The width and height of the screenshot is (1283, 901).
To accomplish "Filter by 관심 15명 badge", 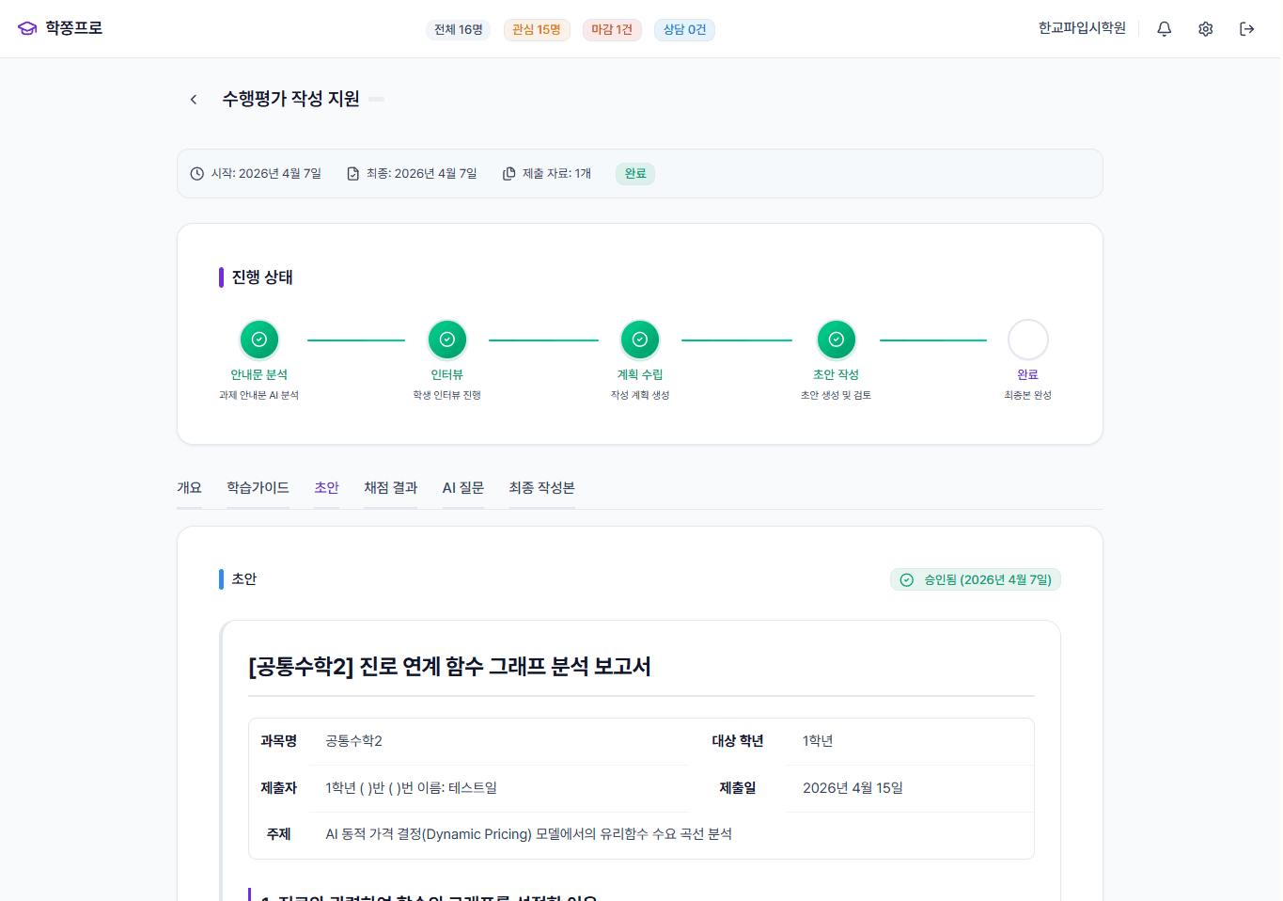I will 537,30.
